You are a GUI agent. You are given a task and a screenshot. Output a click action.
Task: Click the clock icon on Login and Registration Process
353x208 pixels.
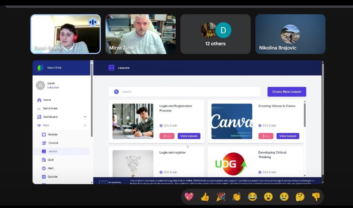161,126
